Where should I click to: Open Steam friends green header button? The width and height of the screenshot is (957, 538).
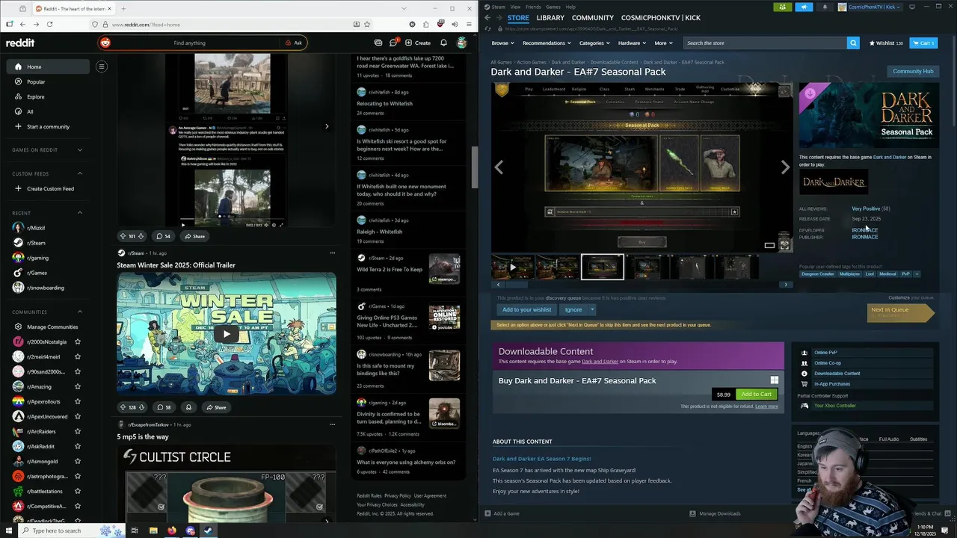783,7
